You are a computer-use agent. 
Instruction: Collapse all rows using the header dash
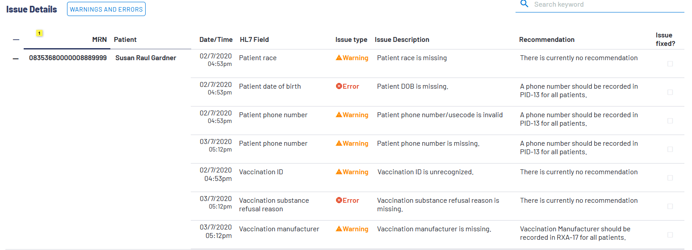(x=16, y=40)
